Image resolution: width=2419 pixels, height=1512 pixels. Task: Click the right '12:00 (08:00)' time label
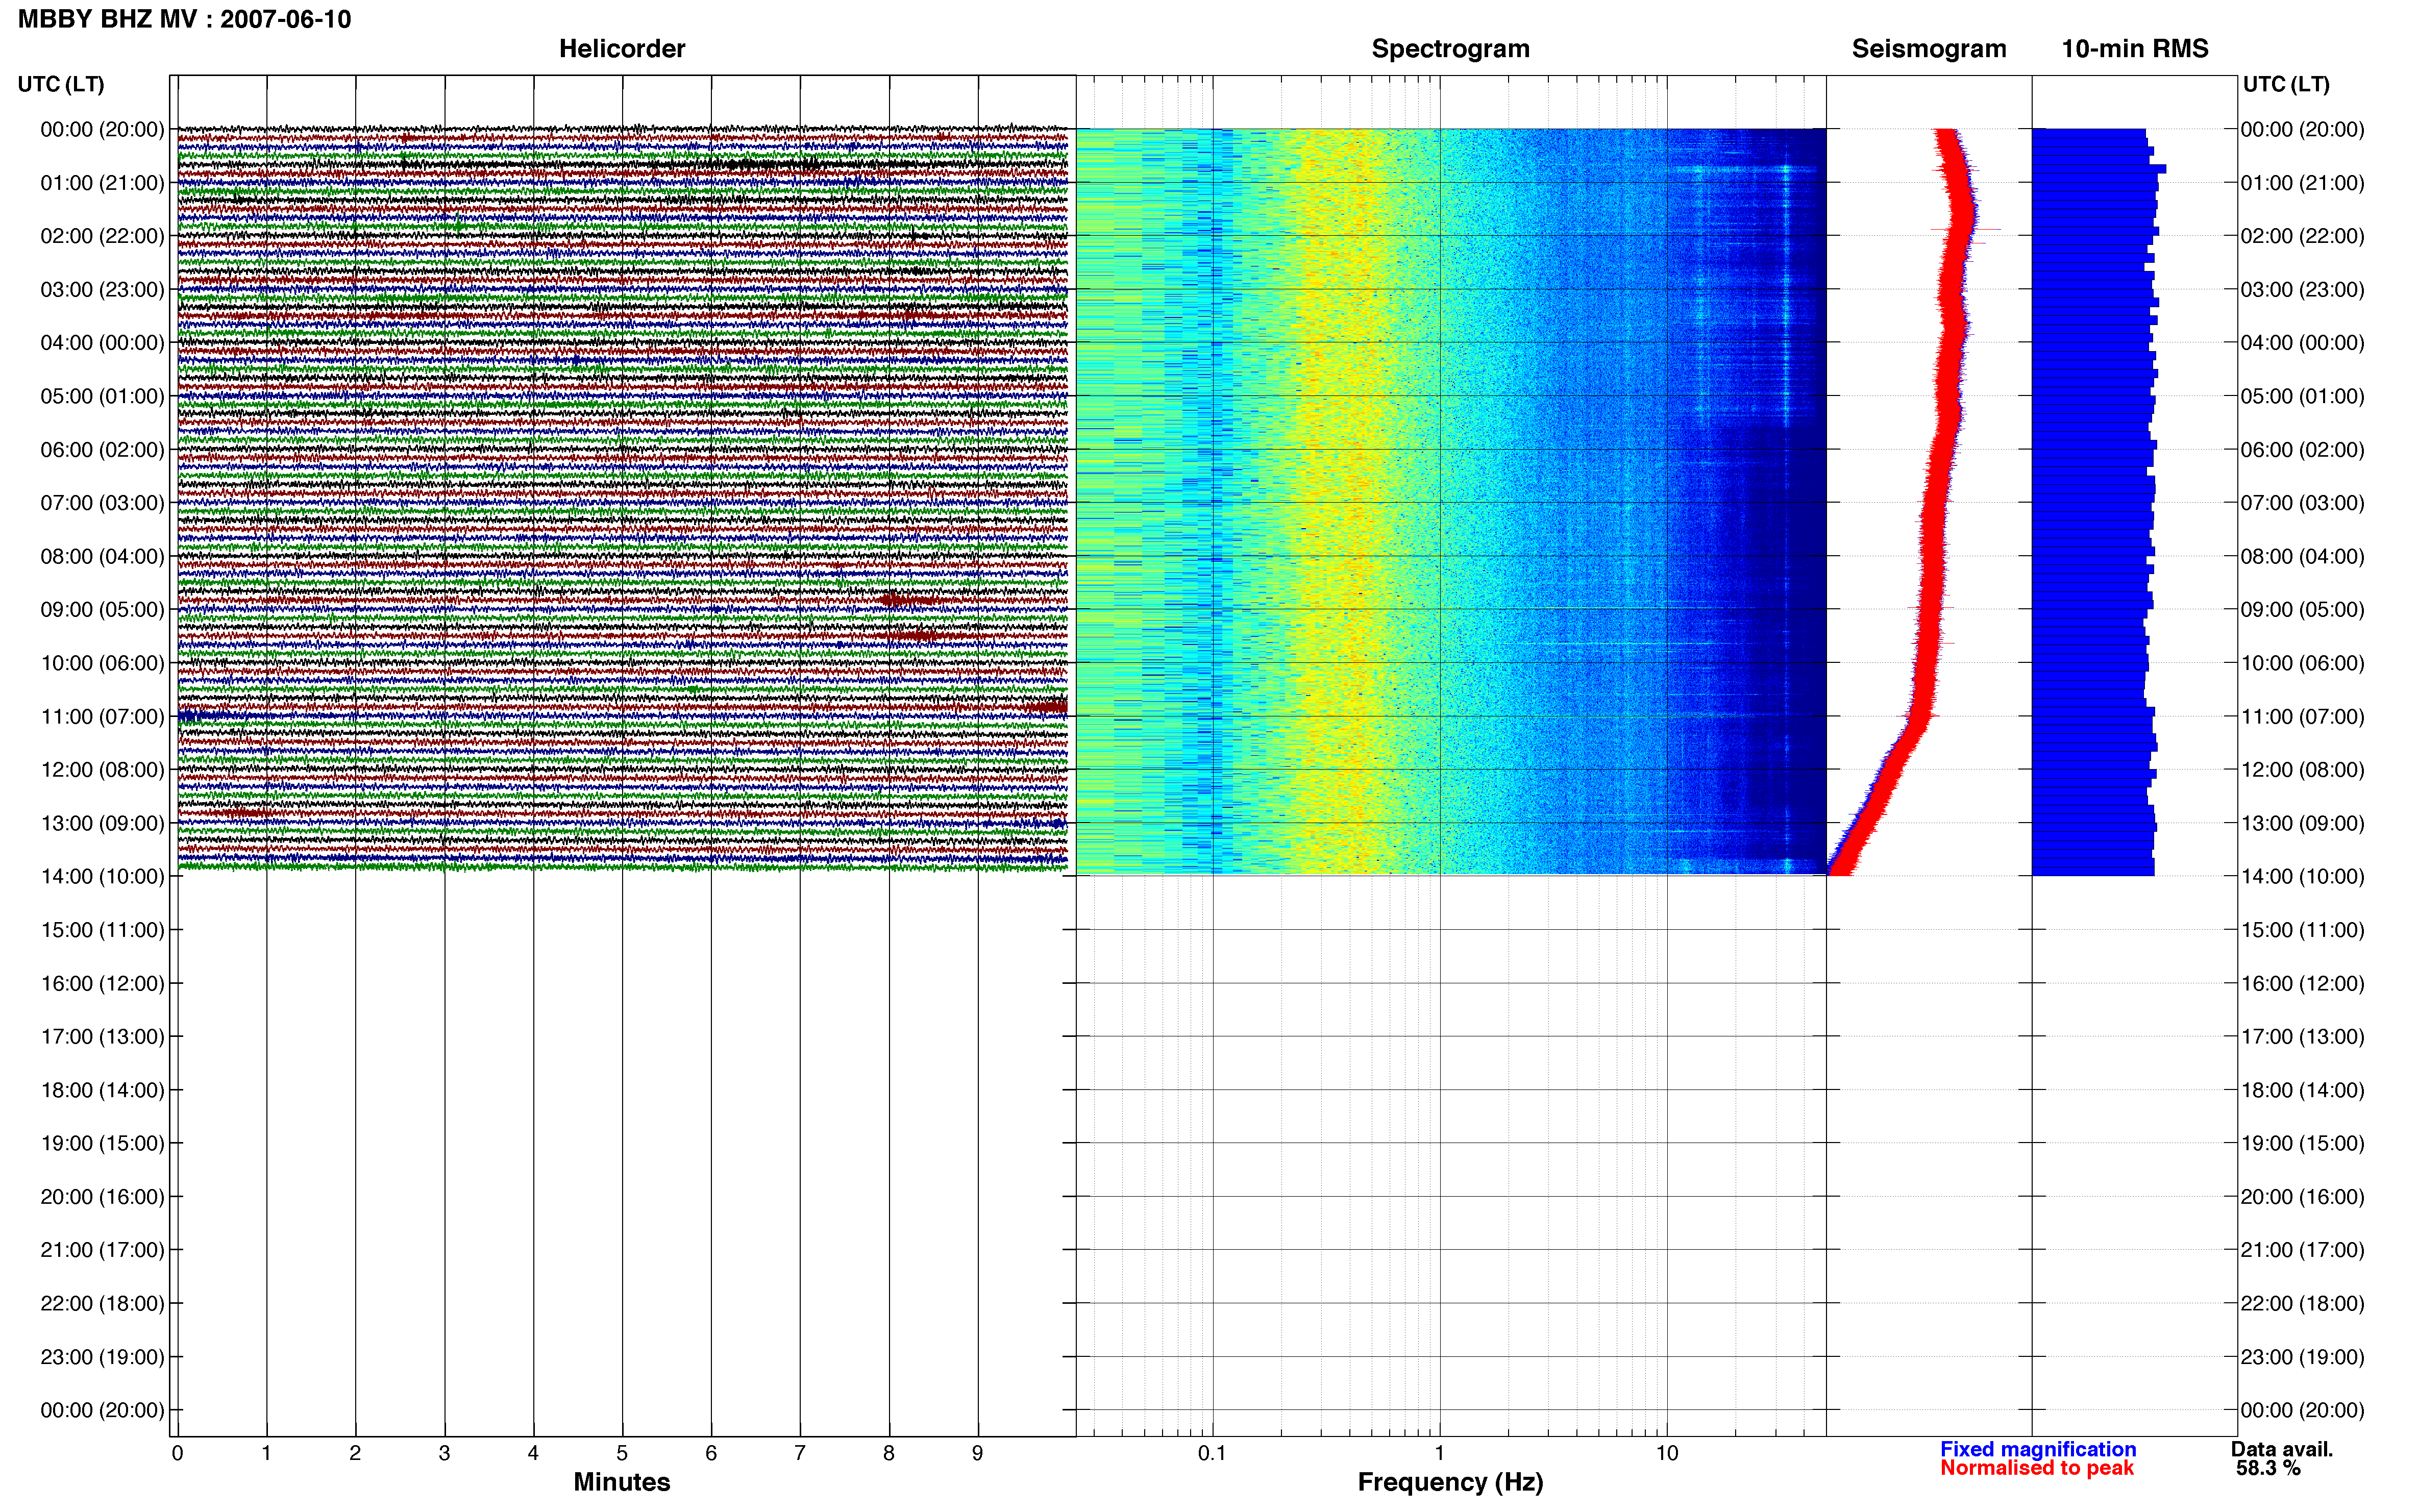click(2302, 769)
